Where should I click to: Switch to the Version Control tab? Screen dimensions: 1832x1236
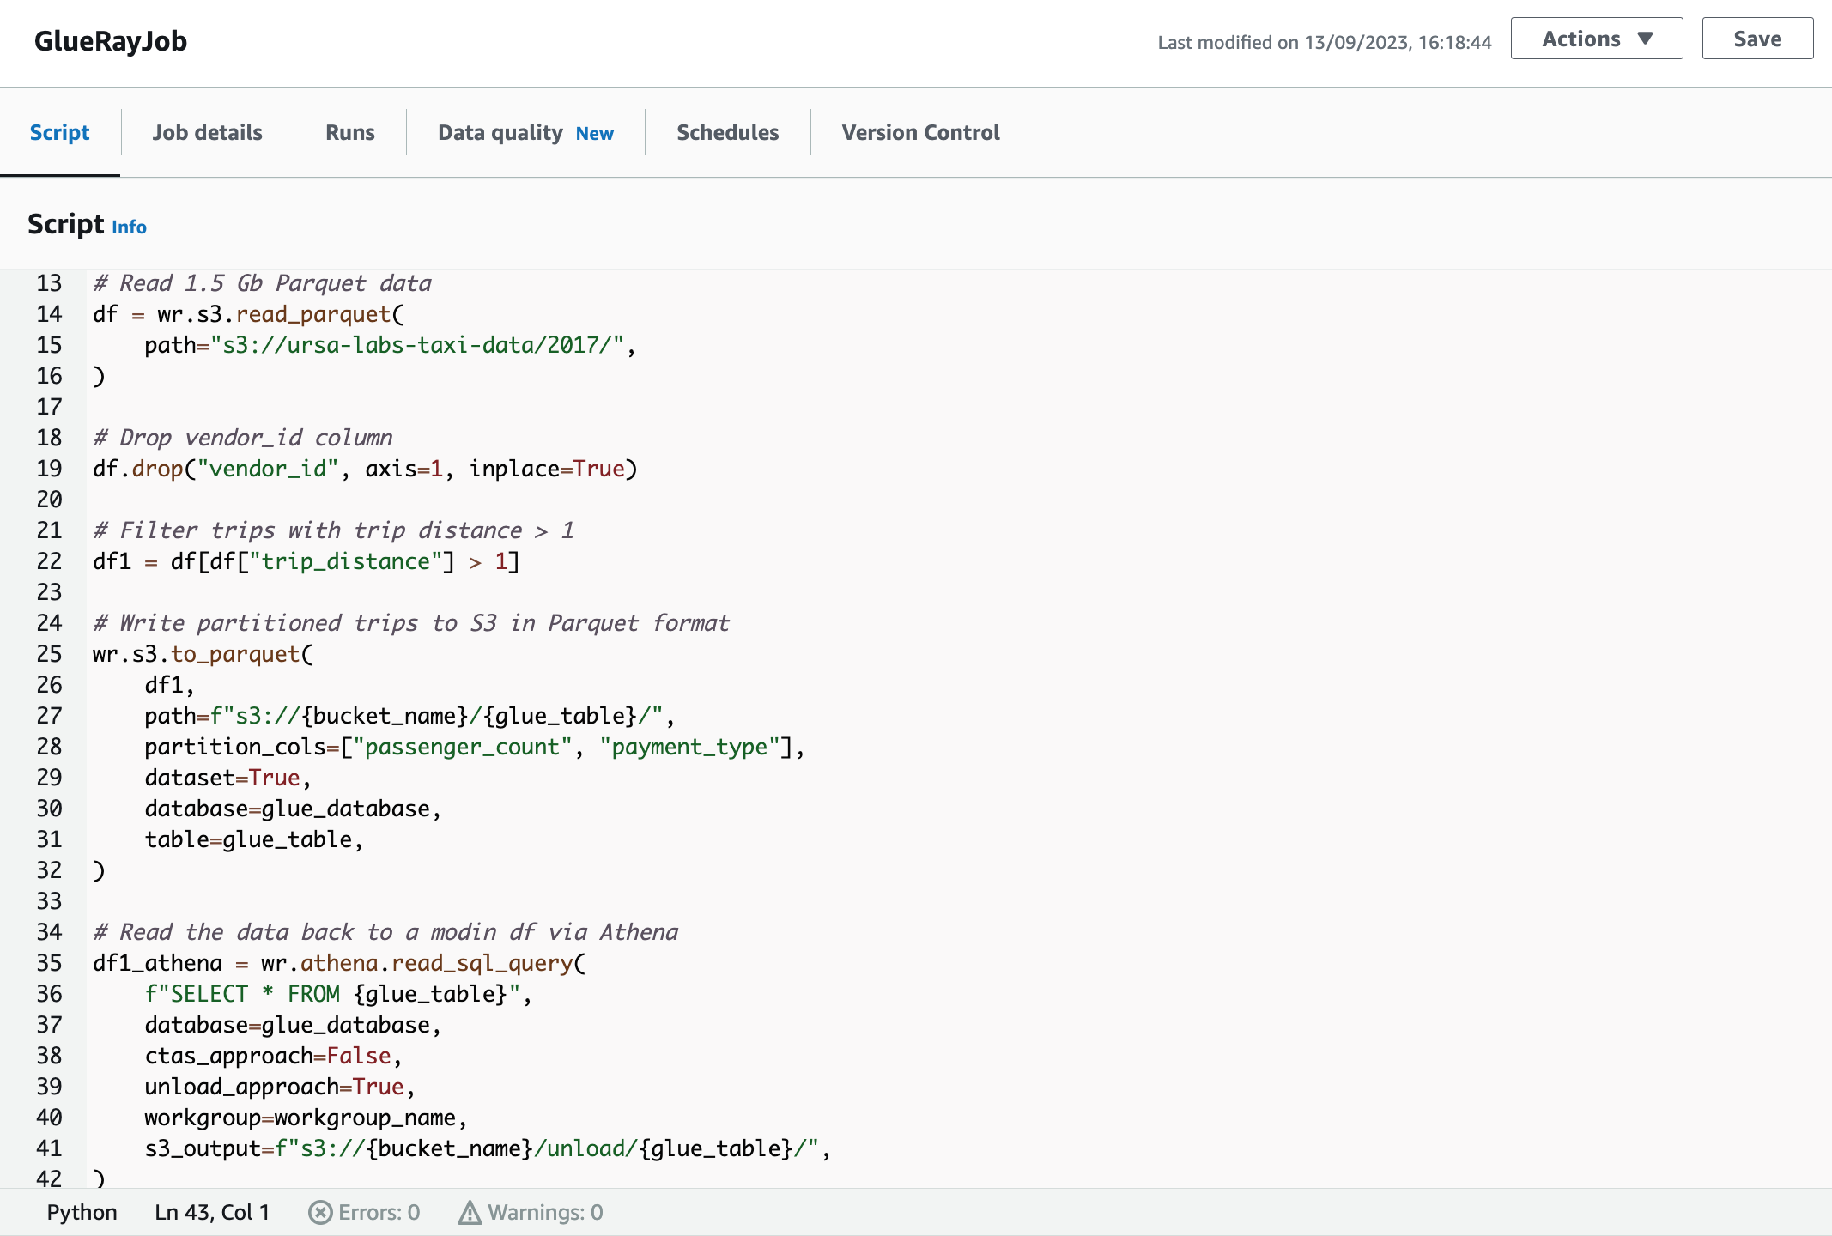pyautogui.click(x=920, y=132)
